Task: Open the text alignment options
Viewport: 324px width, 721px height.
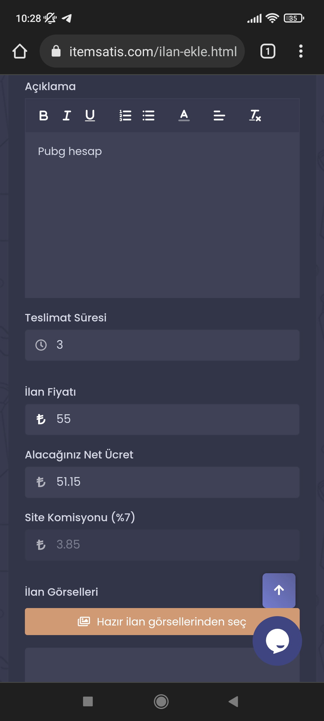Action: 219,115
